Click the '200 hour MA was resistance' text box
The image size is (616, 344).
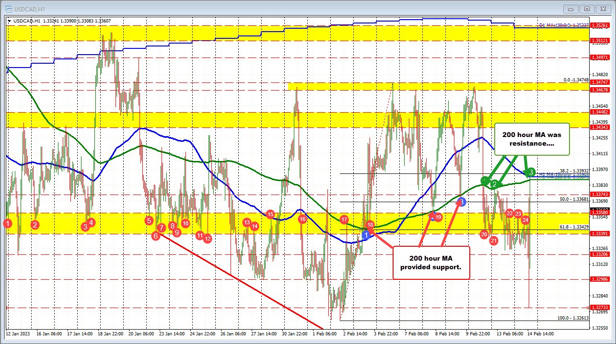(532, 138)
